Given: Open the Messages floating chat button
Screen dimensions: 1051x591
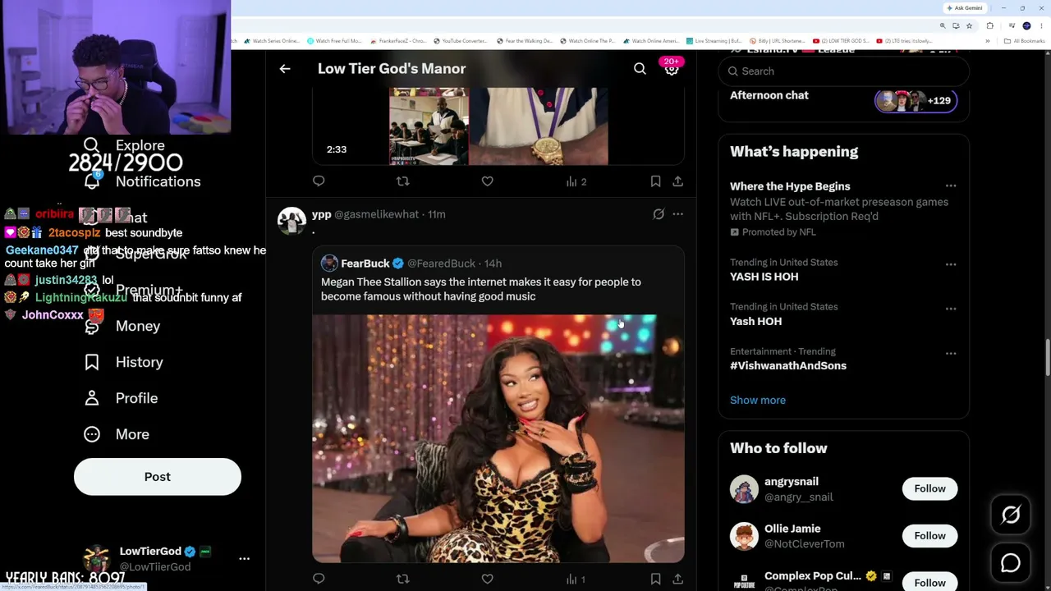Looking at the screenshot, I should (x=1011, y=563).
